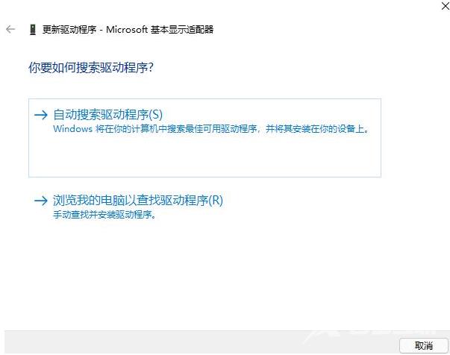
Task: Click the 你要如何搜索驱动程序? heading
Action: [x=90, y=68]
